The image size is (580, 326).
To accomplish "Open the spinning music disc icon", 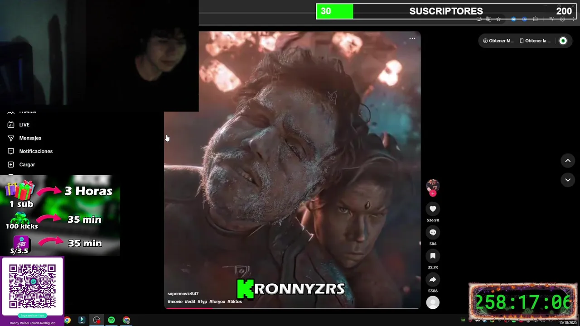I will coord(433,302).
